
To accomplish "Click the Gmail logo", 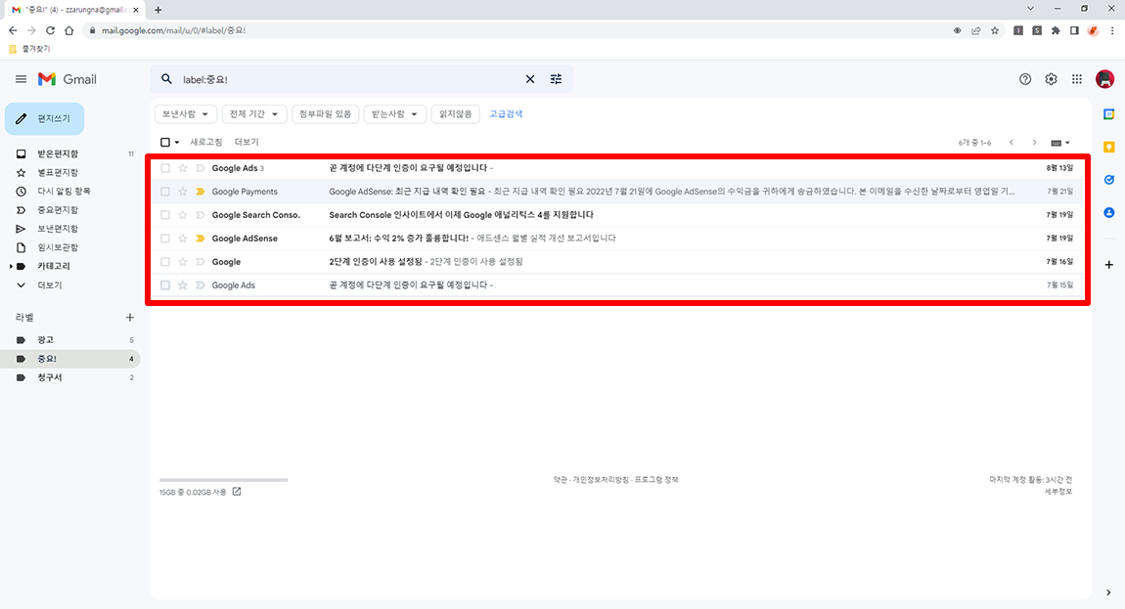I will (x=67, y=79).
